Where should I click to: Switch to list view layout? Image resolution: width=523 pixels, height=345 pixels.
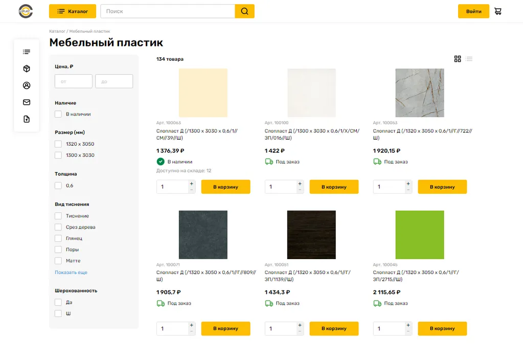(x=469, y=59)
